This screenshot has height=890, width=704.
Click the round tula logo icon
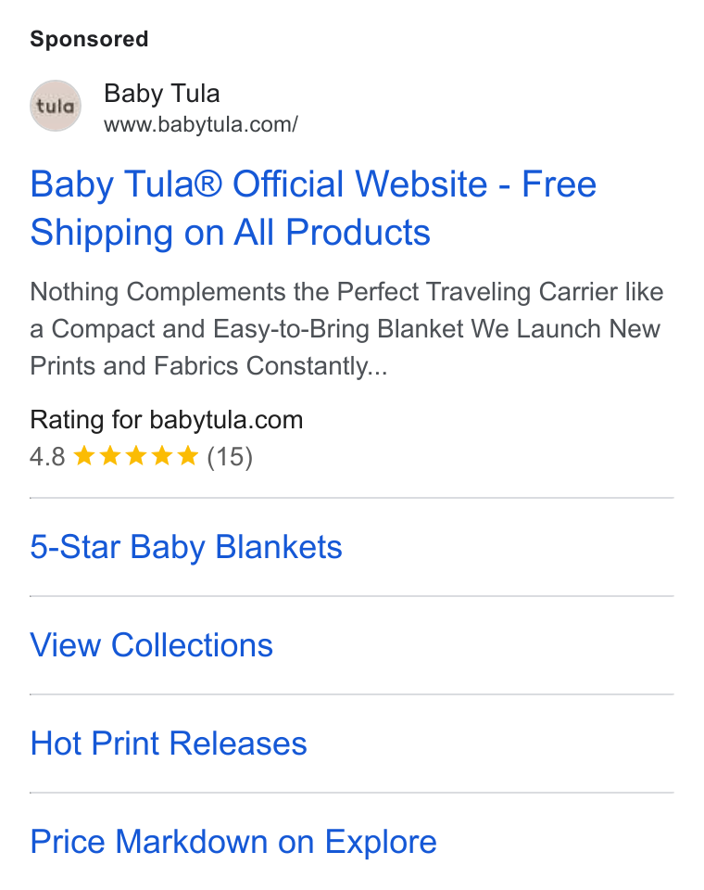pos(56,106)
